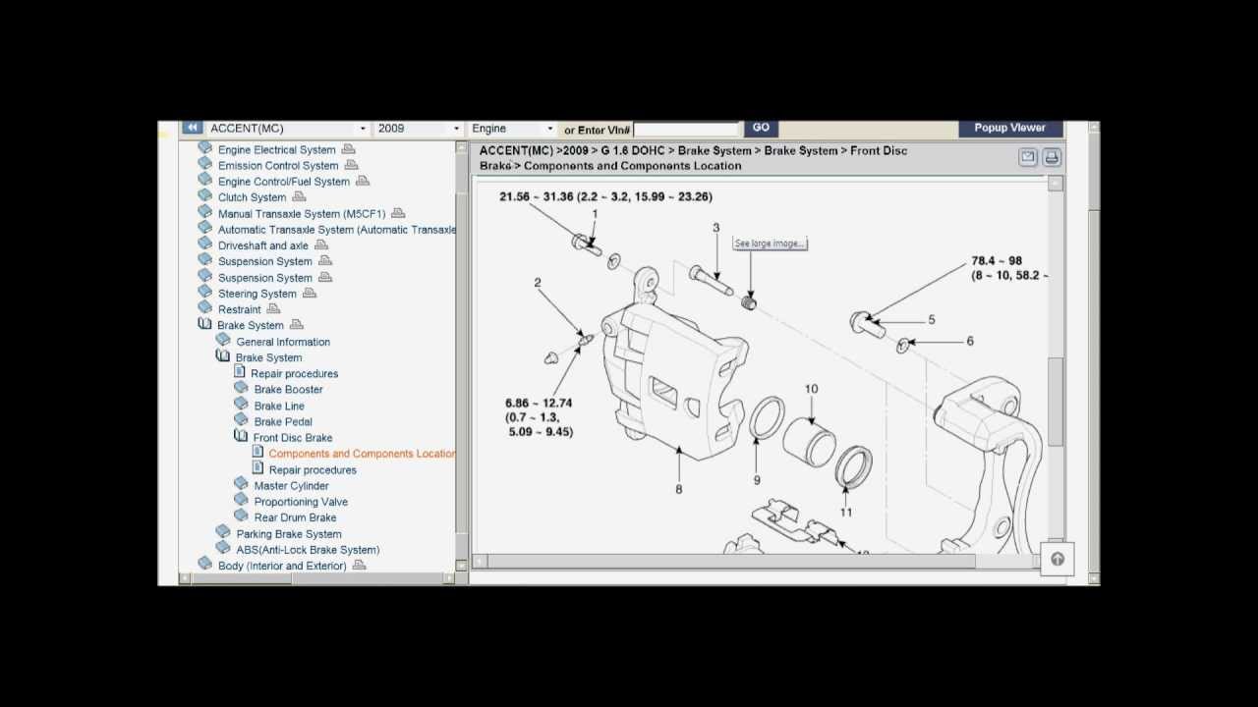This screenshot has height=707, width=1258.
Task: Click See large image tooltip link
Action: [771, 244]
